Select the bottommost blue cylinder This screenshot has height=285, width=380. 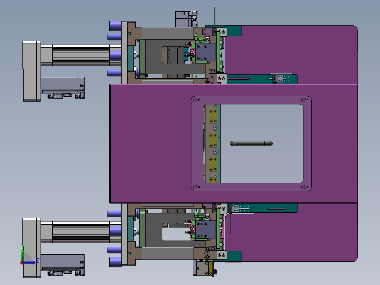tap(115, 262)
